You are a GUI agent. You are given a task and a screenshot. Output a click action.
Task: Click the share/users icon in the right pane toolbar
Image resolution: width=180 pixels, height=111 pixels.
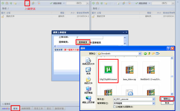pos(124,3)
